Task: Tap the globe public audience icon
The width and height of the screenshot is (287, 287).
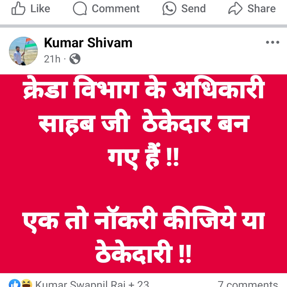Action: (x=75, y=59)
